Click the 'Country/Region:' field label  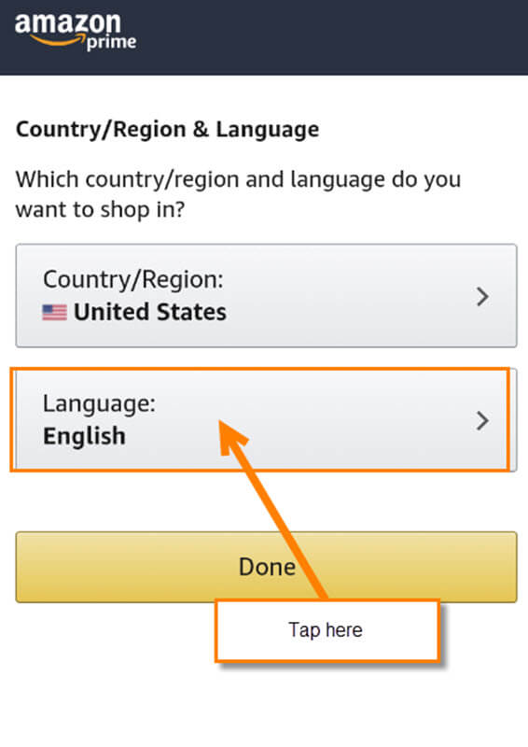click(133, 279)
